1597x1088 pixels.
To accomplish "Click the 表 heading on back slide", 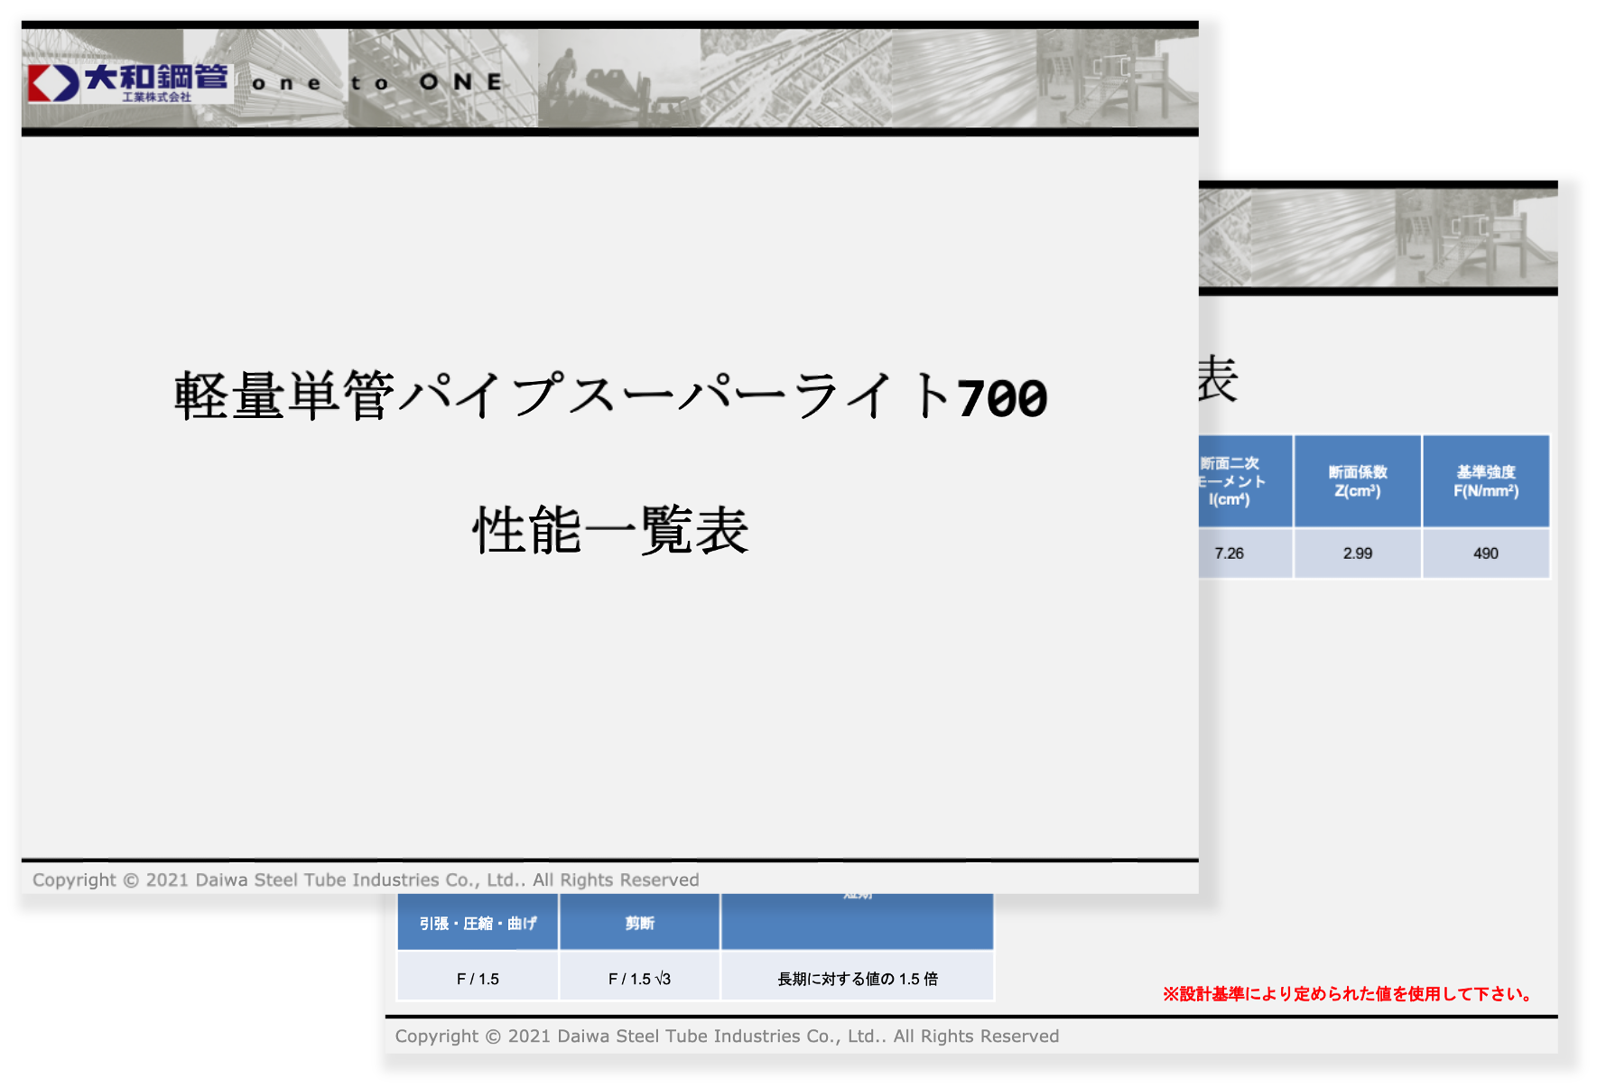I will click(x=1218, y=378).
